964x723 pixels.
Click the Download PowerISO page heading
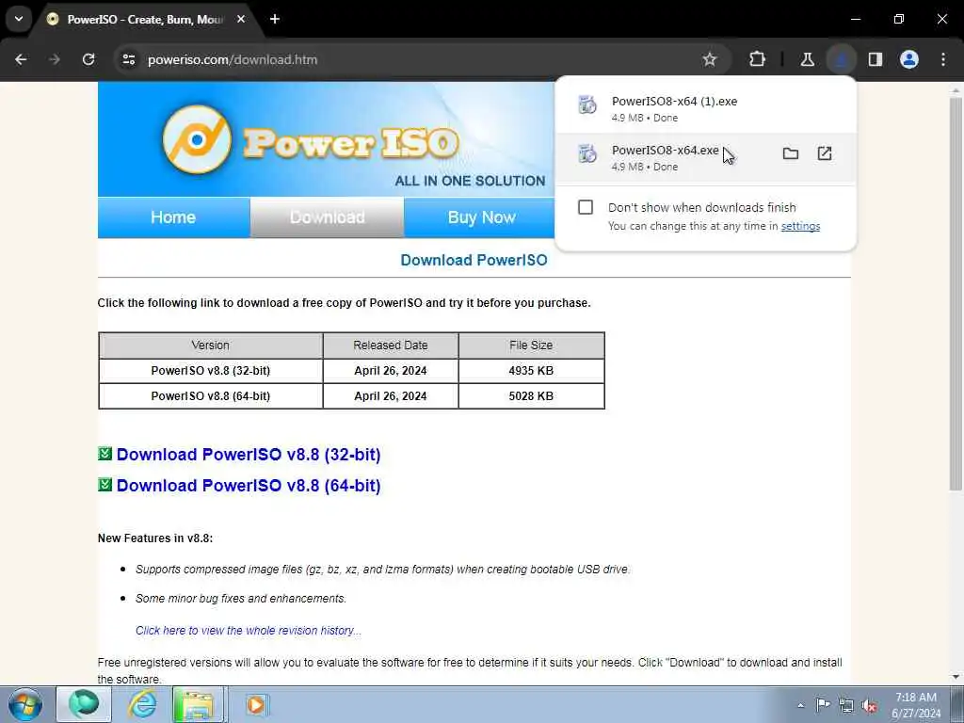click(474, 260)
